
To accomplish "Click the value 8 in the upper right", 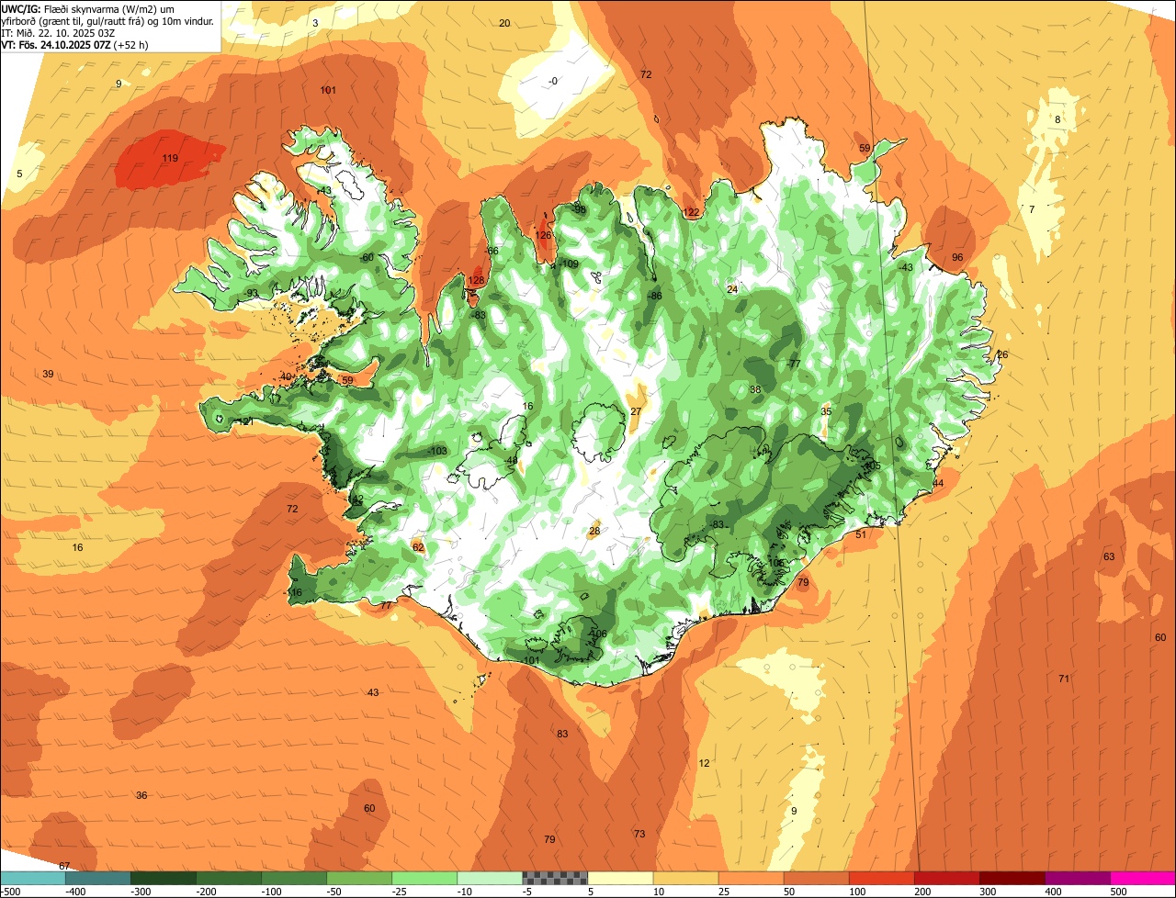I will [1057, 119].
